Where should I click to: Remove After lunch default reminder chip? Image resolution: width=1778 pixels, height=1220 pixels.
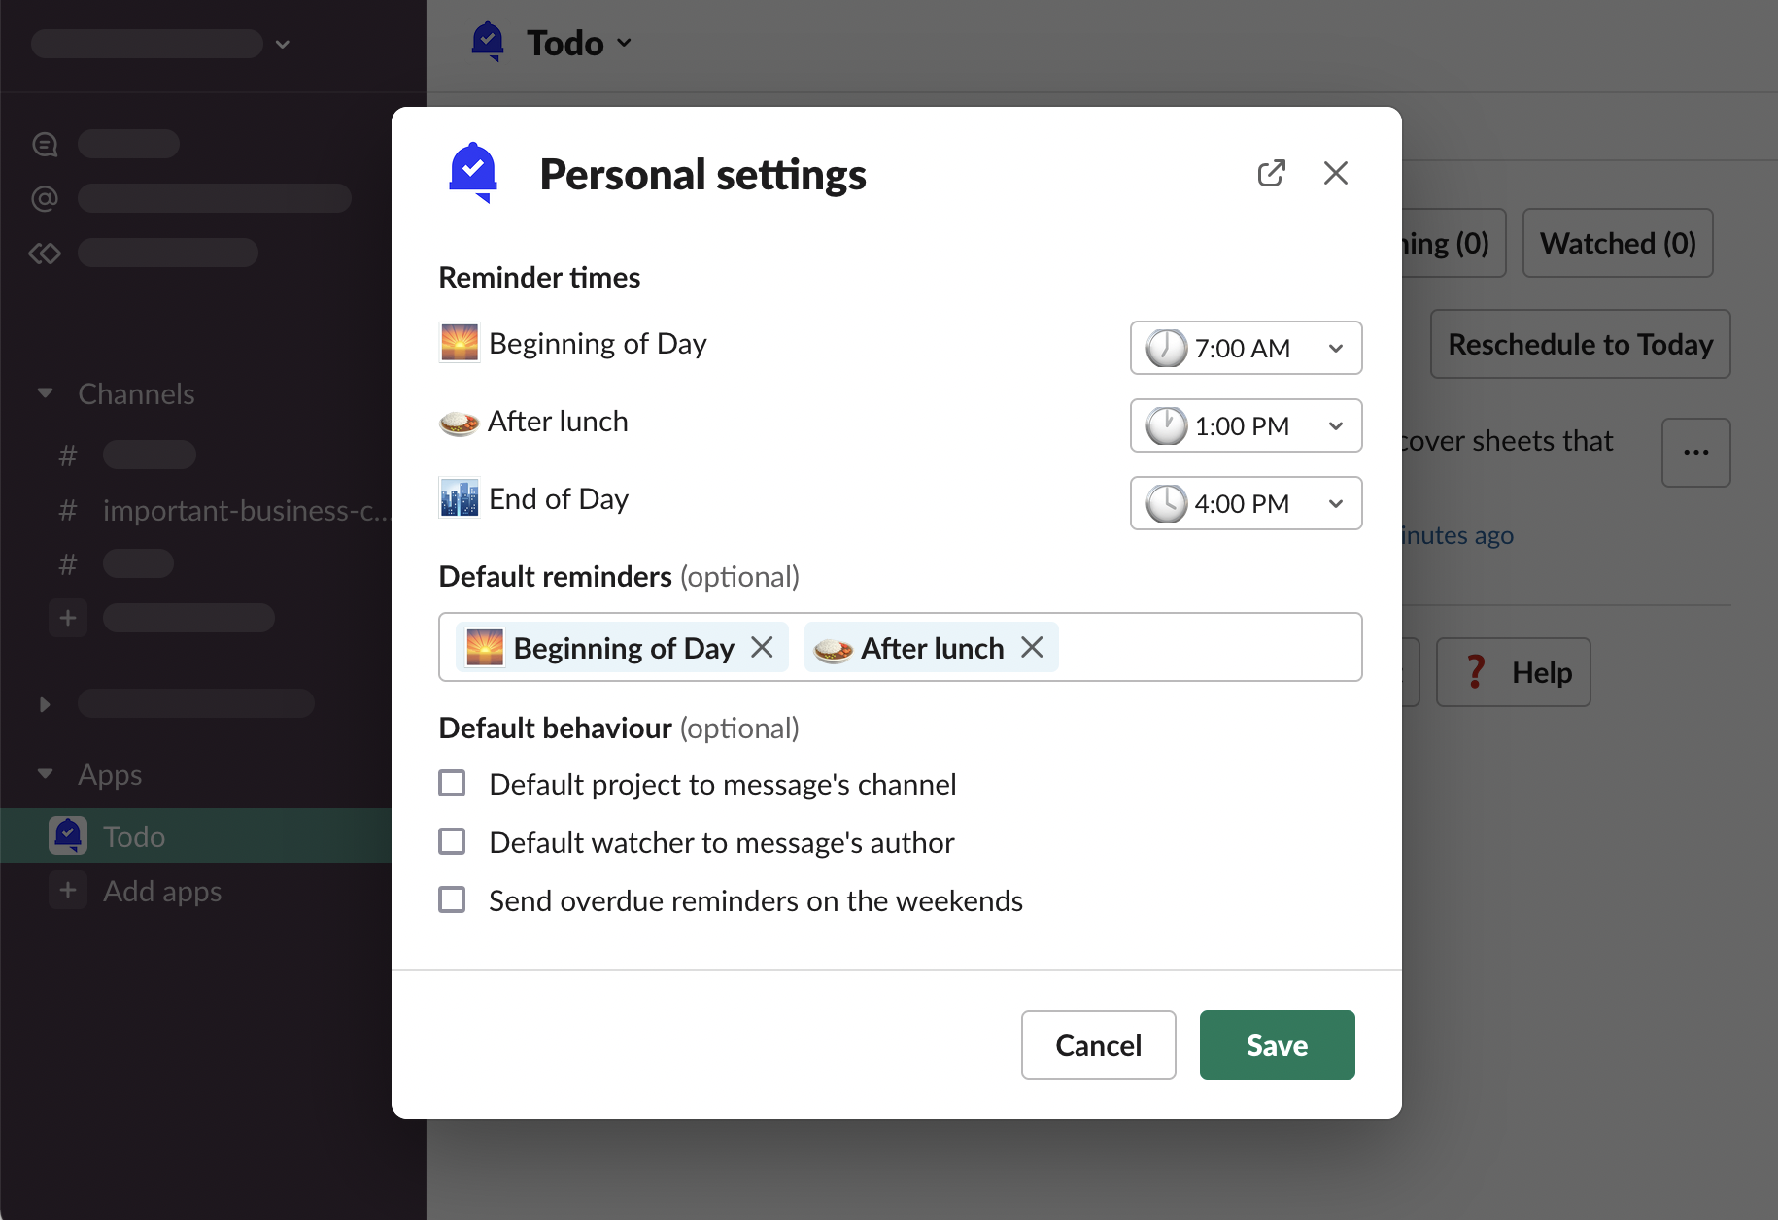[1032, 648]
